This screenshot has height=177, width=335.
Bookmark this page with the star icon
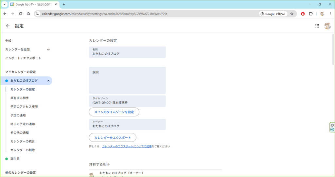[x=292, y=14]
